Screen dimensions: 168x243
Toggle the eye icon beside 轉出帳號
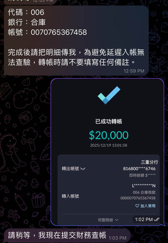(83, 169)
